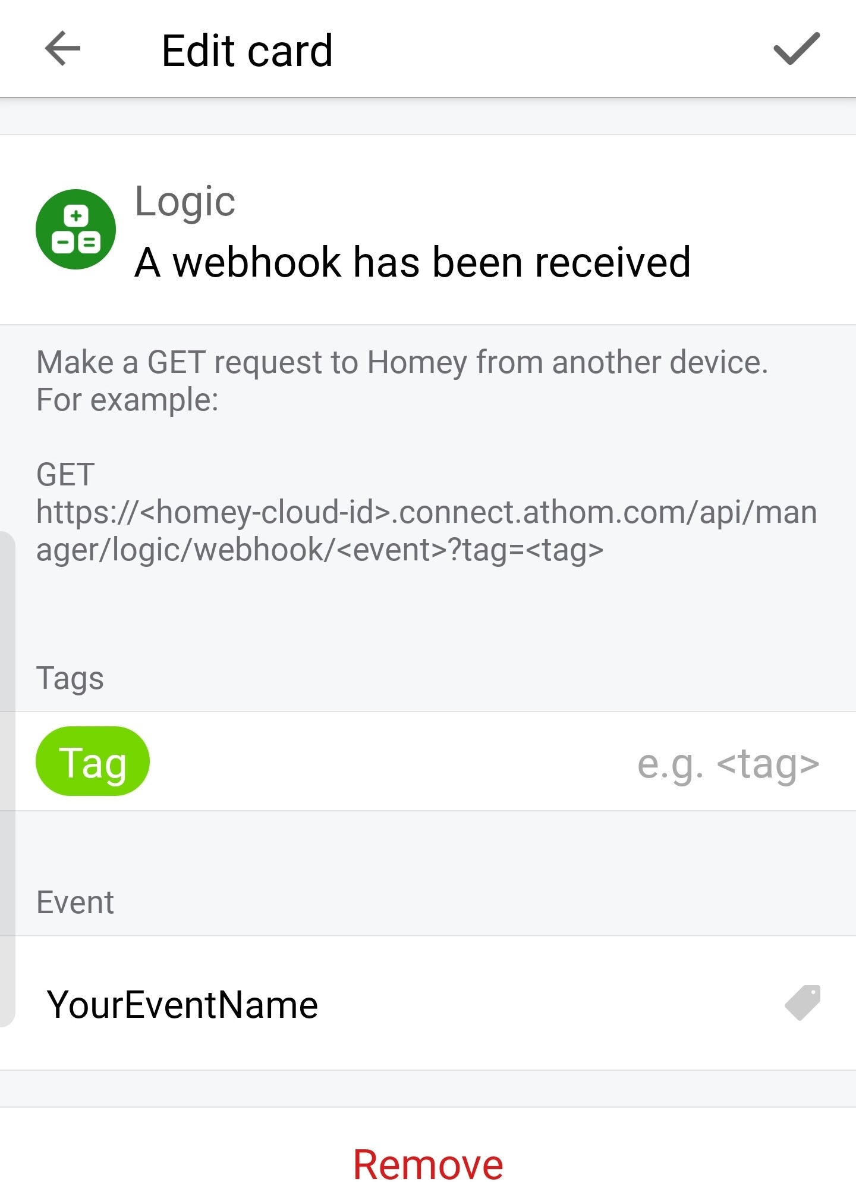Tap the Edit card title
856x1182 pixels.
[x=247, y=51]
